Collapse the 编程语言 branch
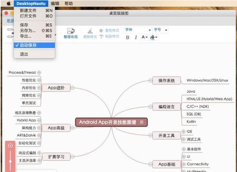 pyautogui.click(x=150, y=107)
